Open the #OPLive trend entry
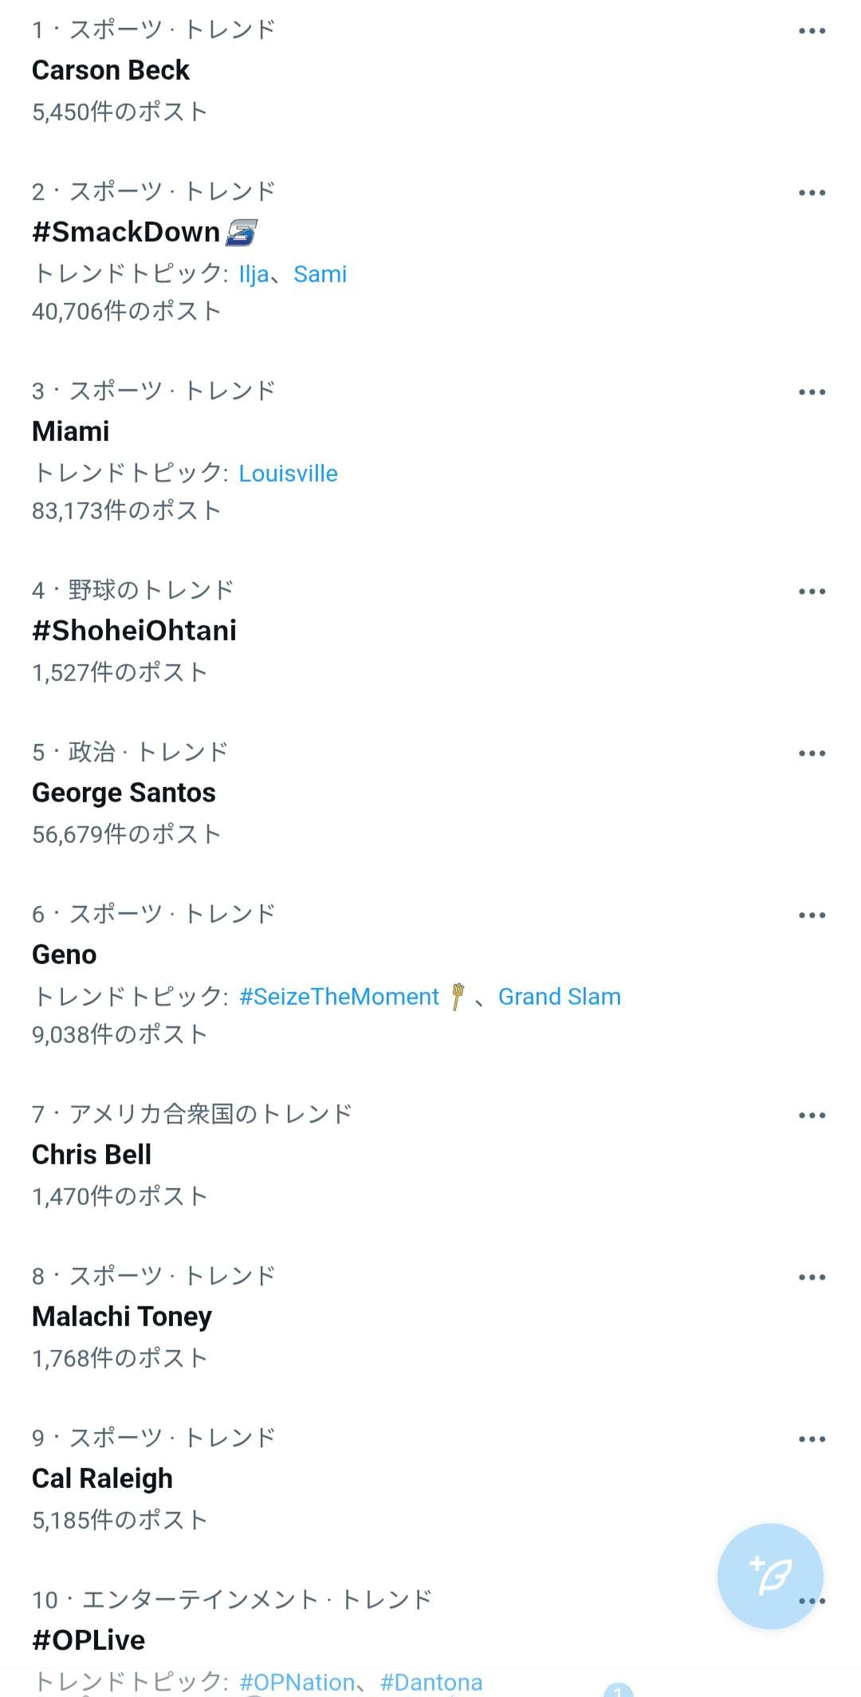Image resolution: width=861 pixels, height=1697 pixels. (x=88, y=1640)
